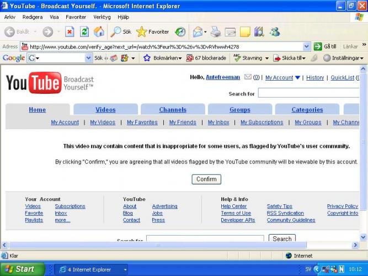Expand the My Account dropdown arrow

(298, 78)
